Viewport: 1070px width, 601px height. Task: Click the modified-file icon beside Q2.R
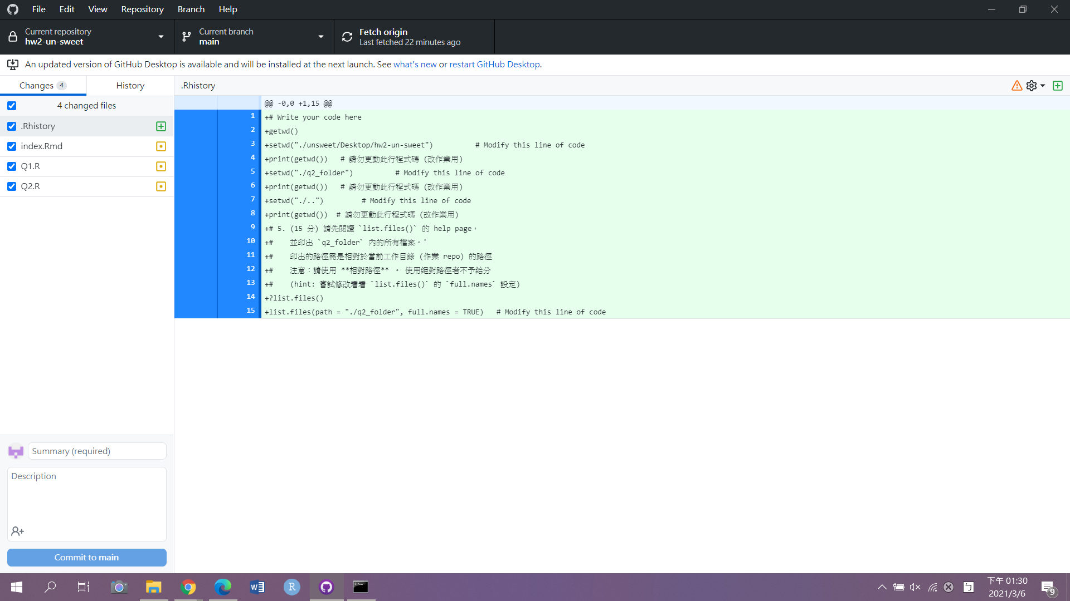tap(160, 186)
